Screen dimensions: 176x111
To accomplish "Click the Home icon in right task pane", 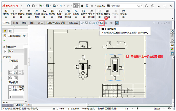I will click(172, 31).
